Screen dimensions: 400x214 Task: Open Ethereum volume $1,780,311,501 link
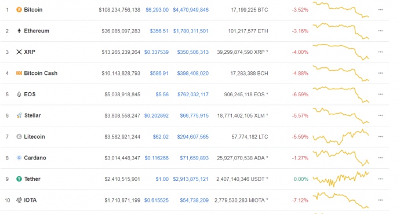click(191, 31)
